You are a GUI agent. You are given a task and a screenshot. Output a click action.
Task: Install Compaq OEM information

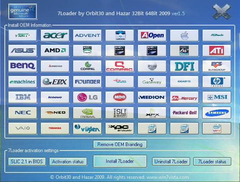tap(119, 66)
